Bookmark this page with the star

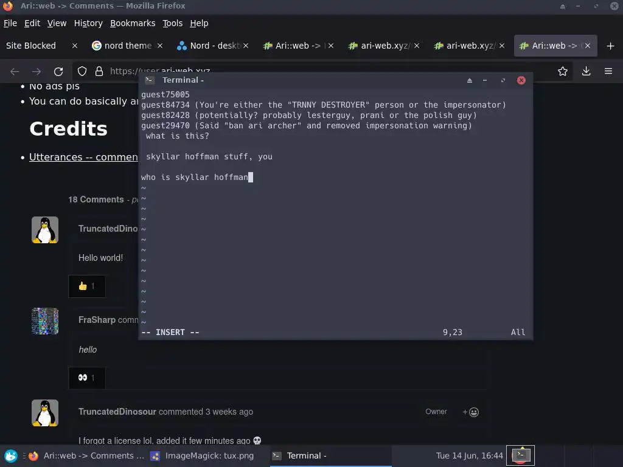[563, 72]
